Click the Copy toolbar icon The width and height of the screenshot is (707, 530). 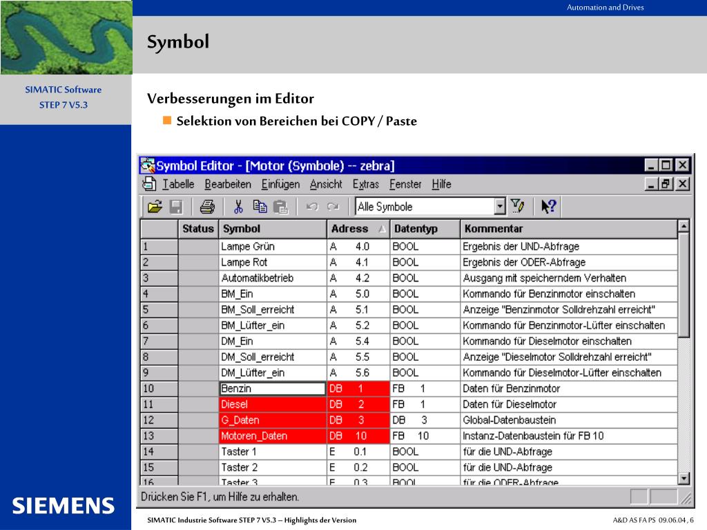[260, 207]
